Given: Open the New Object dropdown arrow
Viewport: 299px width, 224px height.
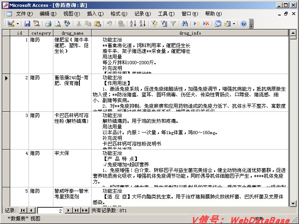Looking at the screenshot, I should (234, 24).
